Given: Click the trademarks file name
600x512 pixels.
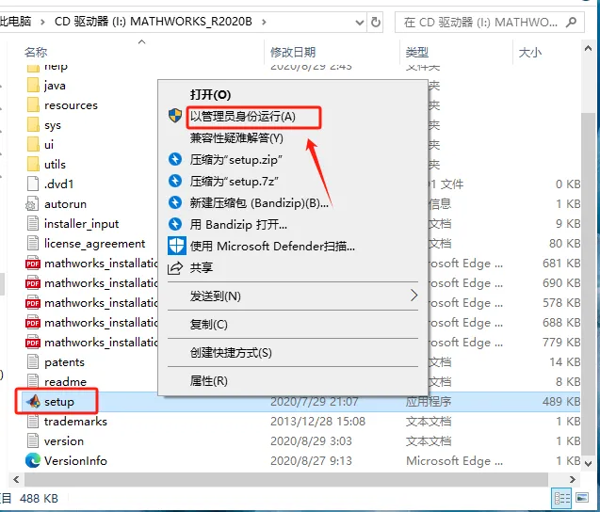Looking at the screenshot, I should point(75,421).
